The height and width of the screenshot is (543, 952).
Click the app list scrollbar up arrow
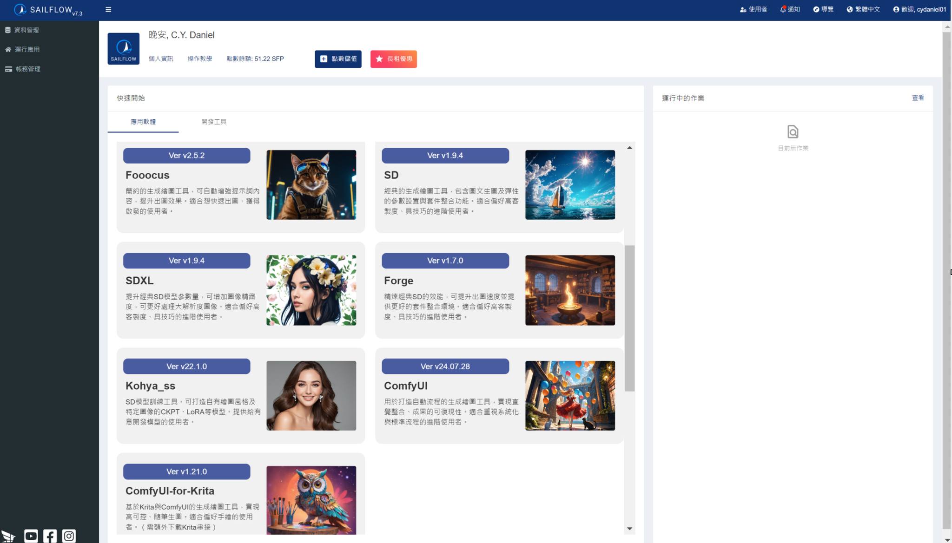629,148
